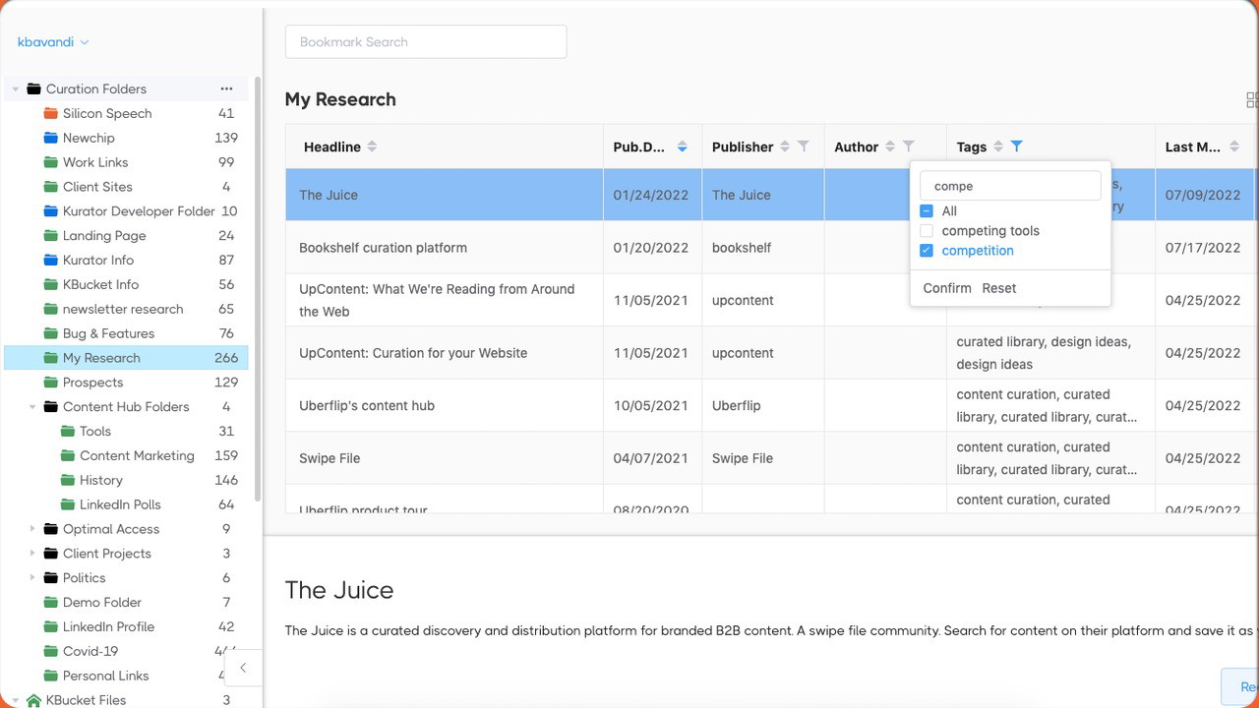Check the 'competing tools' checkbox

tap(927, 231)
